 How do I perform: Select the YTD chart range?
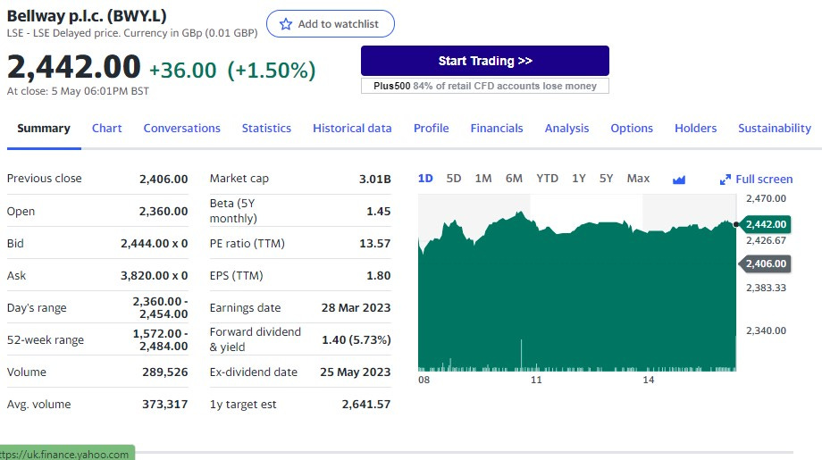coord(548,179)
